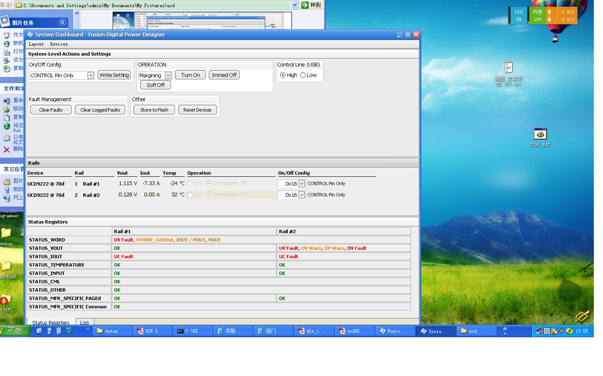The height and width of the screenshot is (376, 603).
Task: Click the Clear Faults button
Action: [x=51, y=110]
